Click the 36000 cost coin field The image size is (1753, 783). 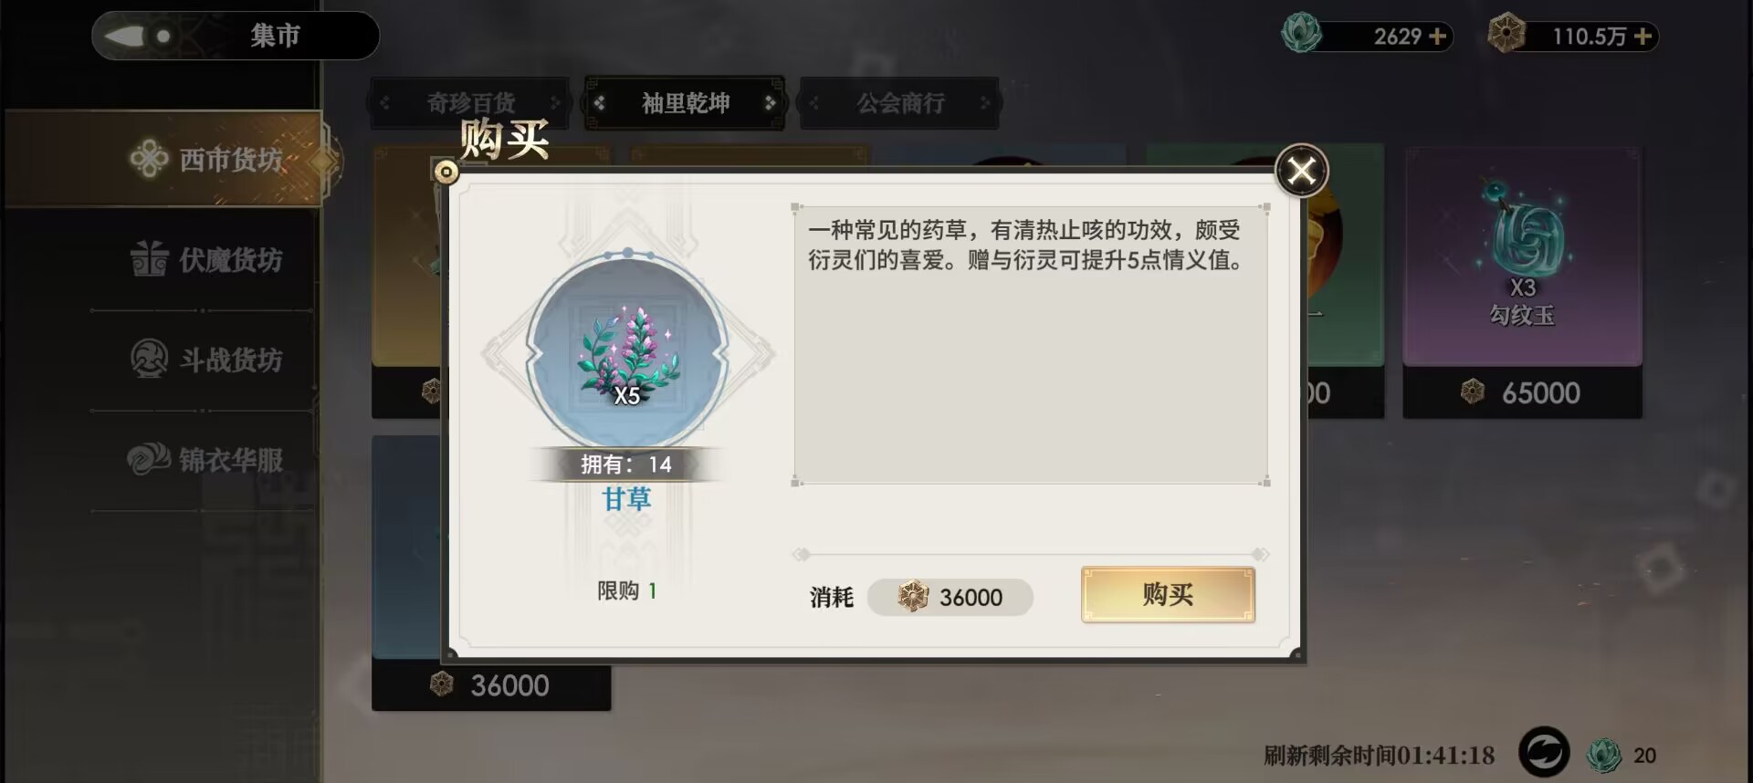click(950, 598)
